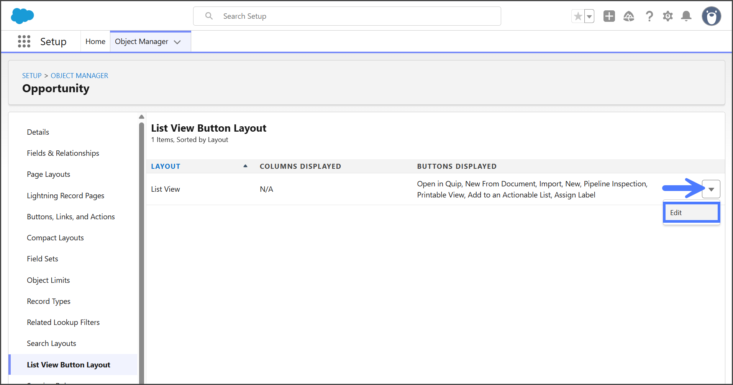The width and height of the screenshot is (733, 385).
Task: Open the App Launcher grid icon
Action: (24, 41)
